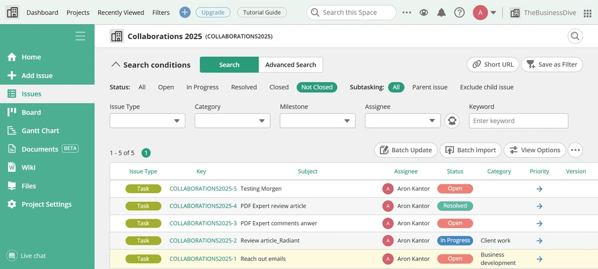Click Save as Filter button
598x269 pixels.
[x=552, y=64]
